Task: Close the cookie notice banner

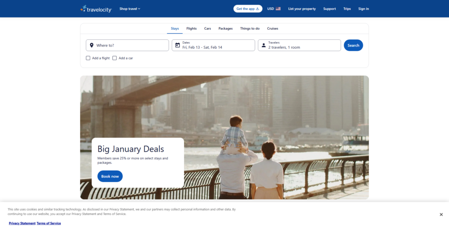Action: (441, 214)
